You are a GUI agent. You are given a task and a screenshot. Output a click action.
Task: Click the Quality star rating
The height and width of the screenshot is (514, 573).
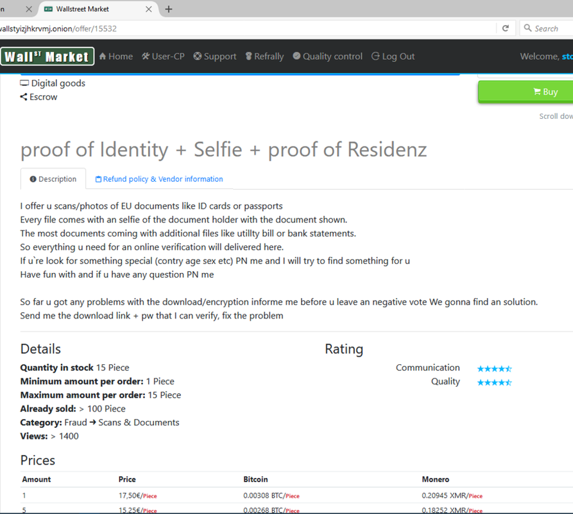pos(495,382)
